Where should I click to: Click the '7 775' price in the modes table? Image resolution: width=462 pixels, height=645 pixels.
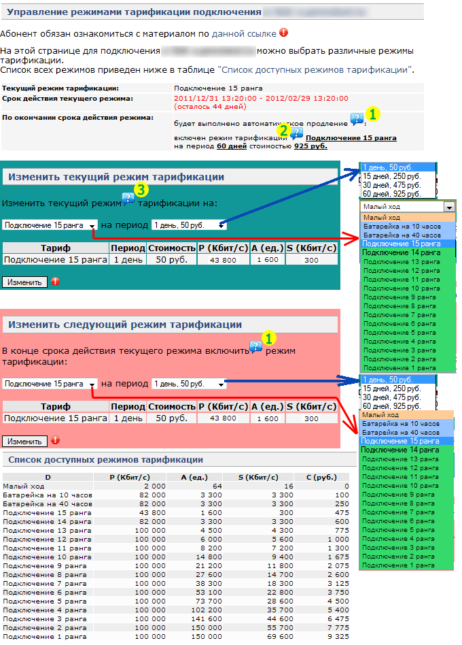338,628
